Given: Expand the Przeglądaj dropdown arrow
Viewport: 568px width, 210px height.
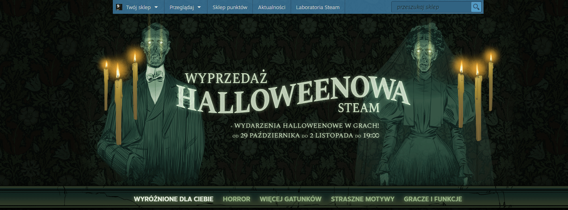Looking at the screenshot, I should (x=199, y=7).
